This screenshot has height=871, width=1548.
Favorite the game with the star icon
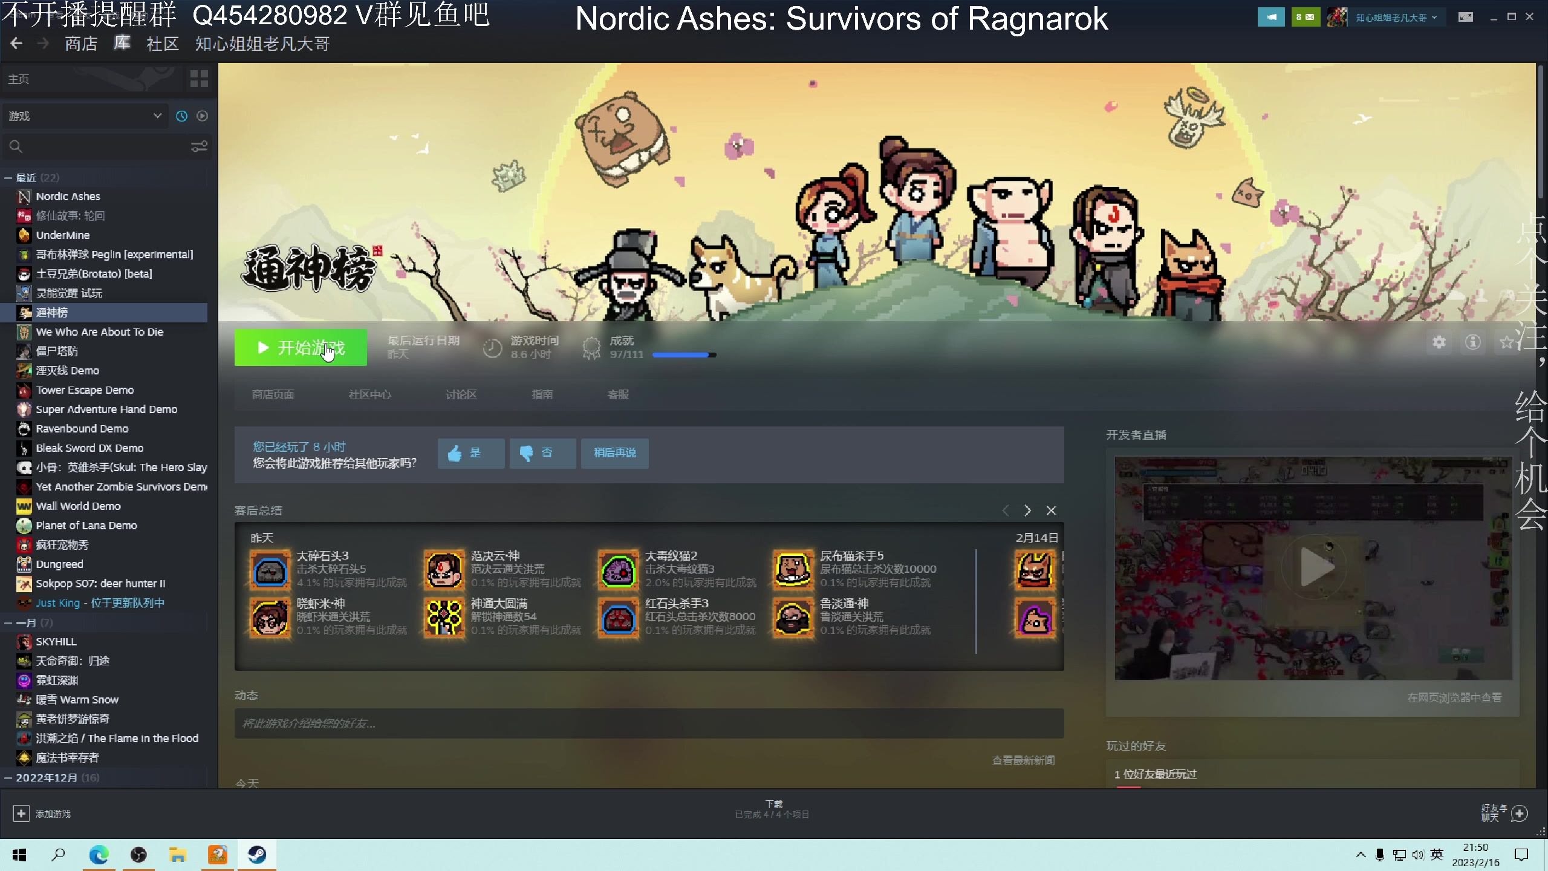pos(1507,342)
